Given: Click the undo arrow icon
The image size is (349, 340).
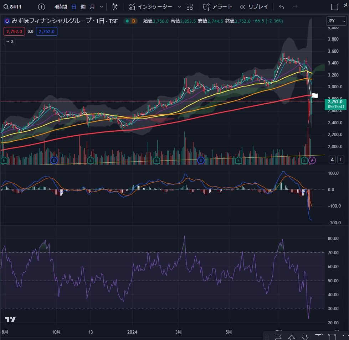Looking at the screenshot, I should coord(281,7).
